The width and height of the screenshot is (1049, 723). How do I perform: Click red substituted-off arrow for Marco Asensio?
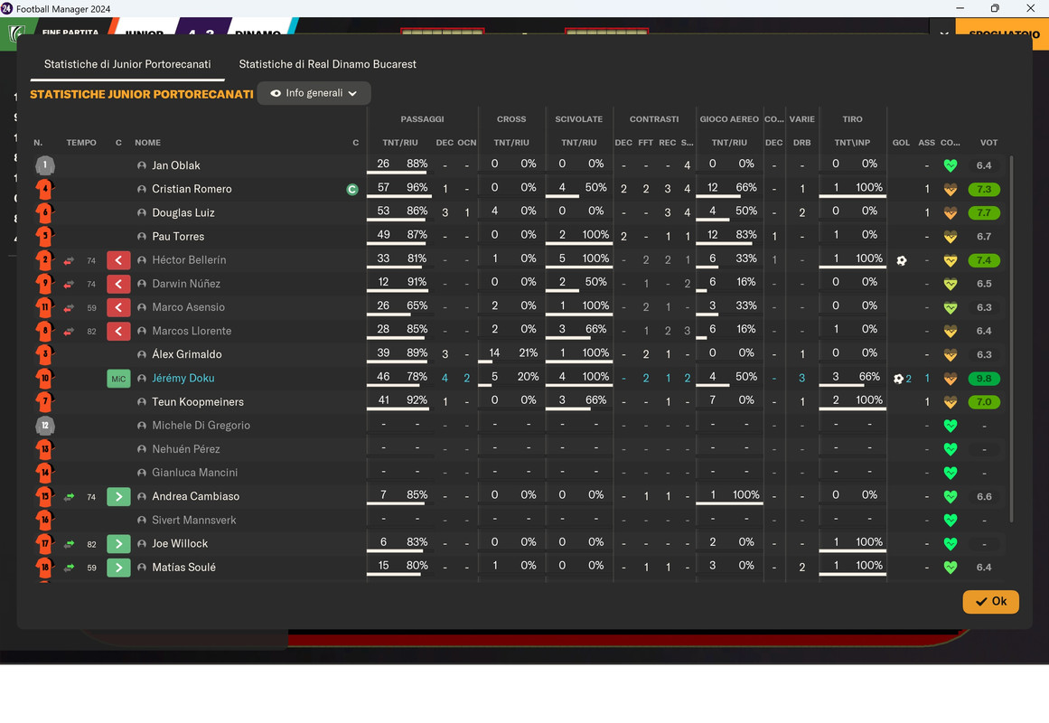(x=118, y=307)
